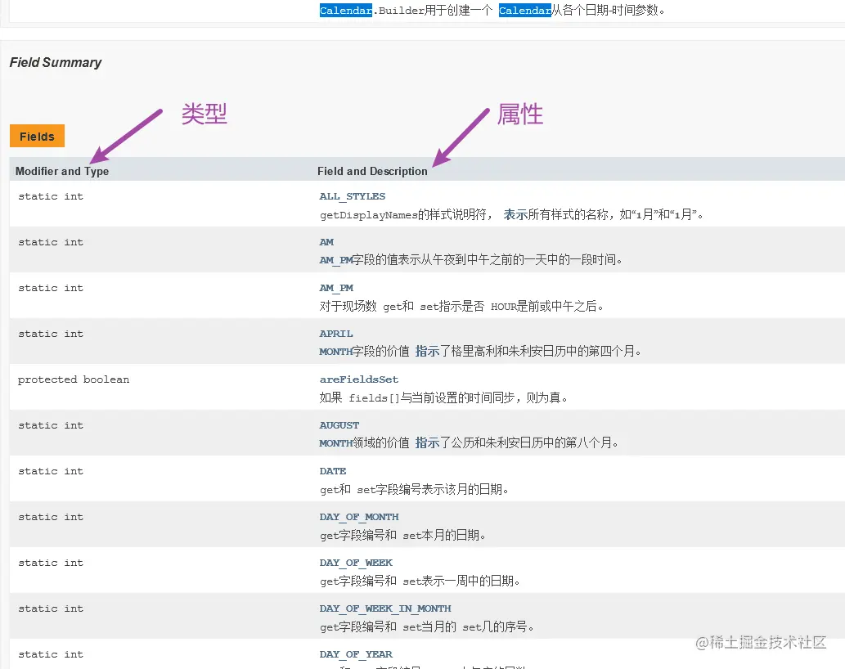Click the highlighted Calendar before 从各个日期
Viewport: 845px width, 669px height.
pos(524,11)
